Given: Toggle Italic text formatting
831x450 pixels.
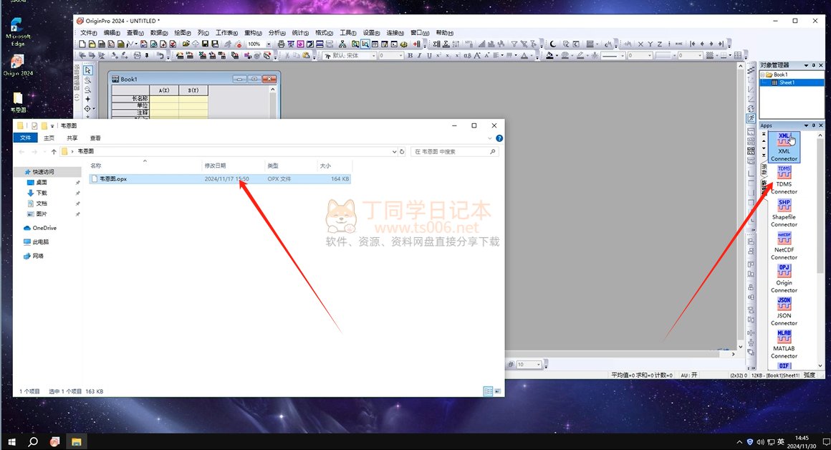Looking at the screenshot, I should (x=419, y=56).
